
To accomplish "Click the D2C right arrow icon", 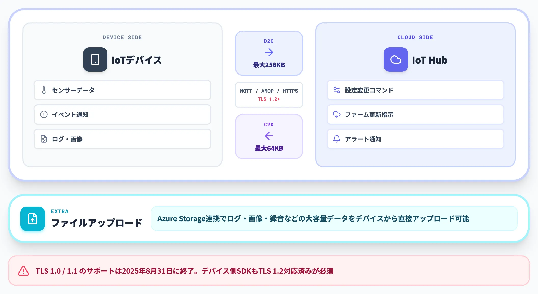I will click(x=269, y=53).
